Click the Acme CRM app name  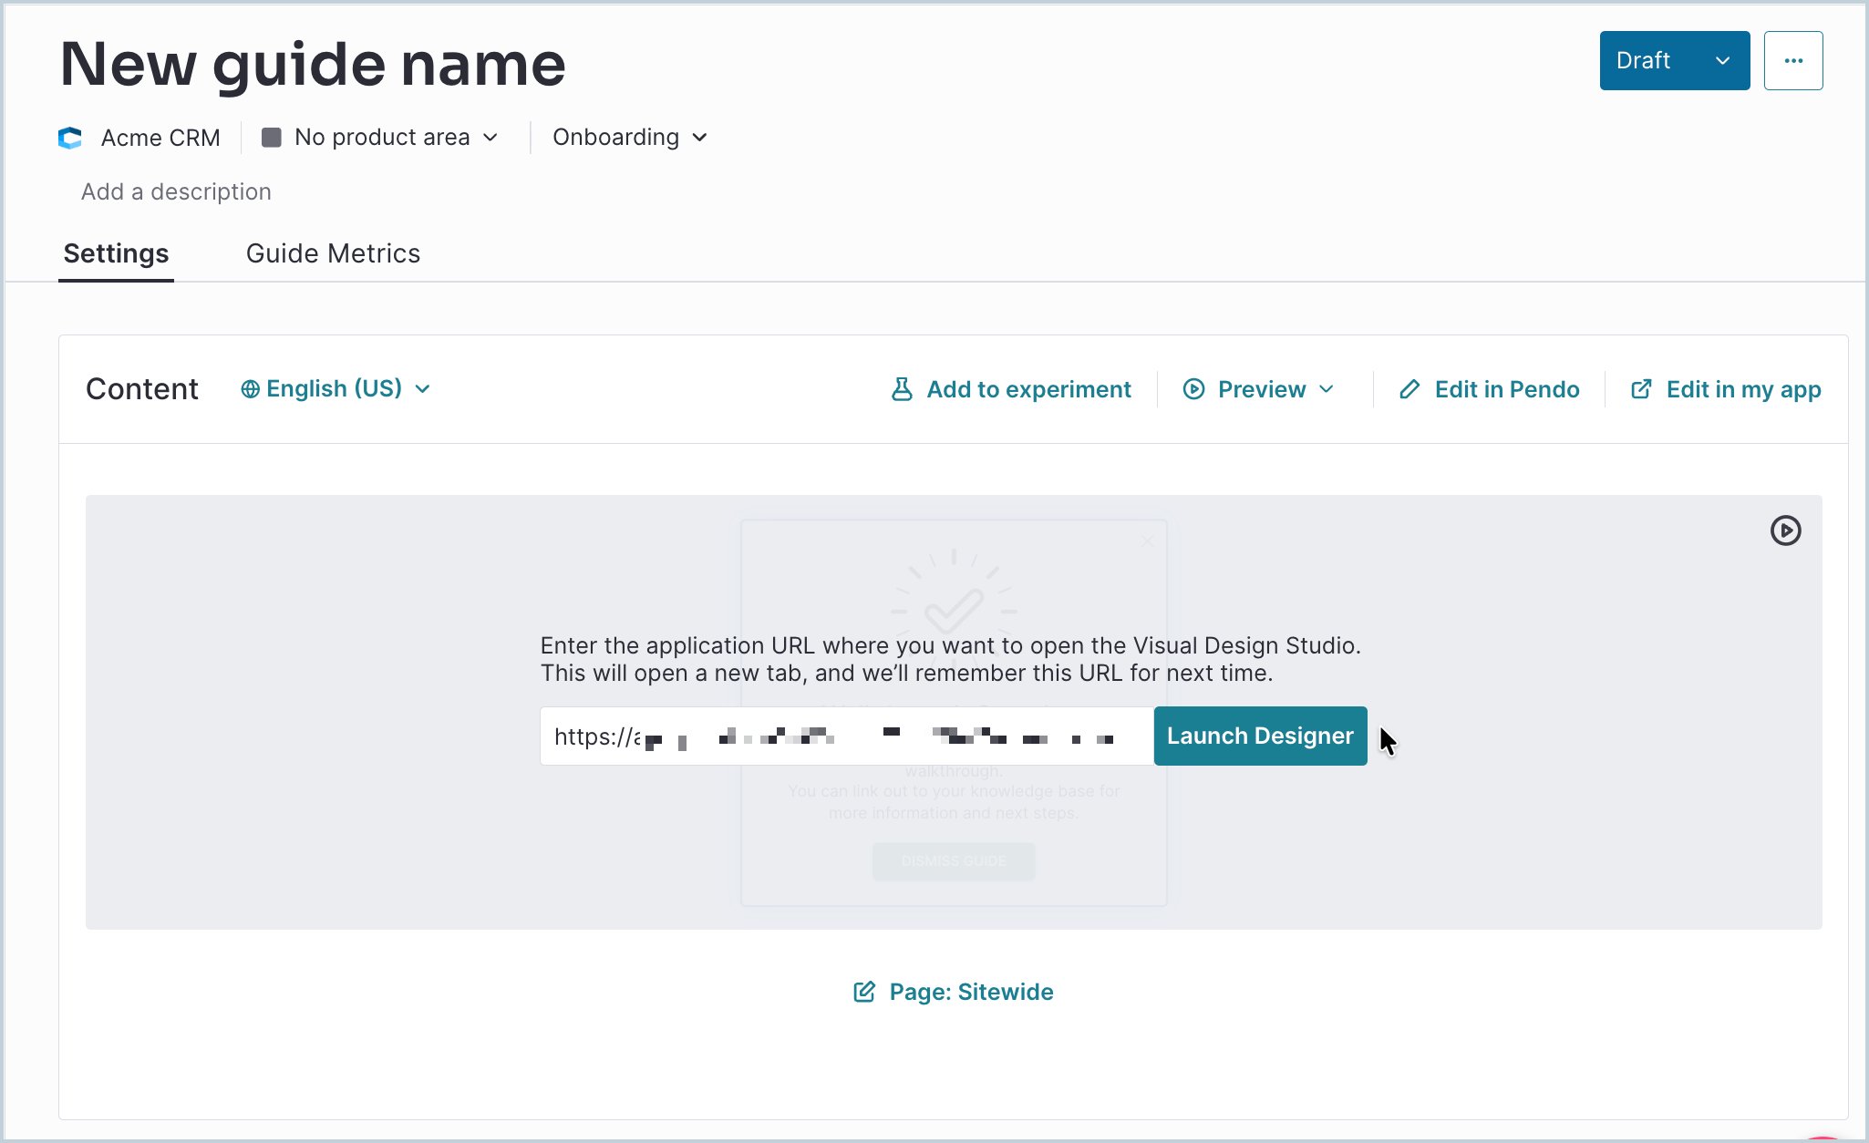point(160,138)
